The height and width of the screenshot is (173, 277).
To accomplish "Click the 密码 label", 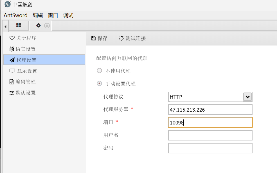I will coord(108,148).
